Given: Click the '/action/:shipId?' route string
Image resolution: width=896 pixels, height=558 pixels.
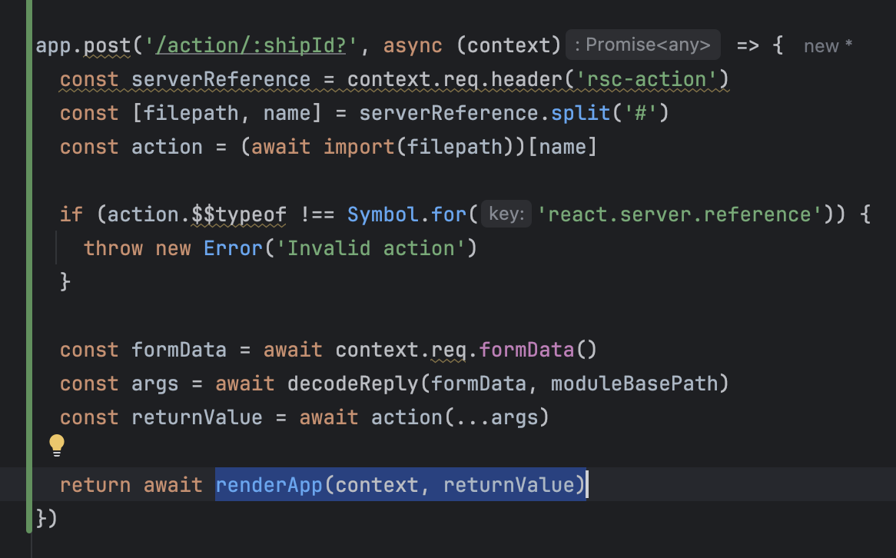Looking at the screenshot, I should pos(251,45).
